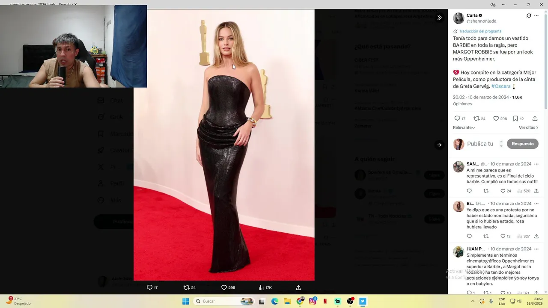548x308 pixels.
Task: Share icon under the photo
Action: 298,287
